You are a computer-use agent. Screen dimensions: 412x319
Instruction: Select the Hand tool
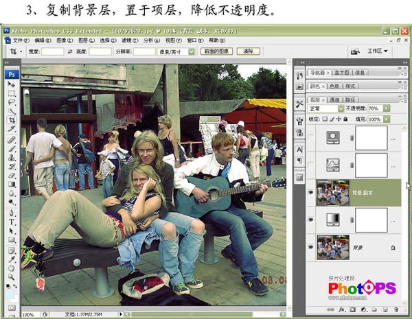(11, 268)
